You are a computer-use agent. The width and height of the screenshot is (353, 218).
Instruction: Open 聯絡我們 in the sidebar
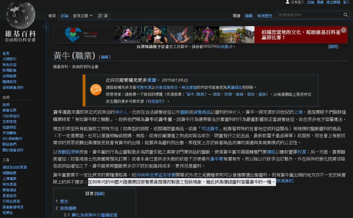tap(9, 145)
